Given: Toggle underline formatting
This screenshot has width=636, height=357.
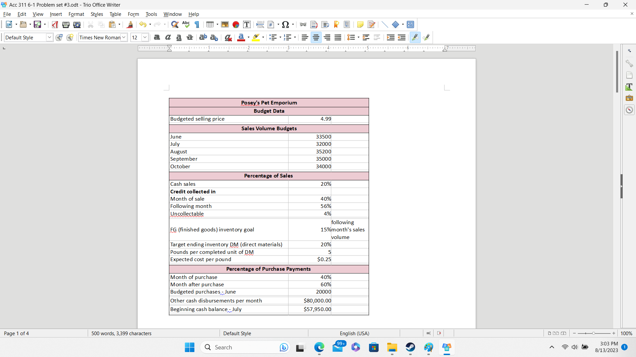Looking at the screenshot, I should 179,37.
